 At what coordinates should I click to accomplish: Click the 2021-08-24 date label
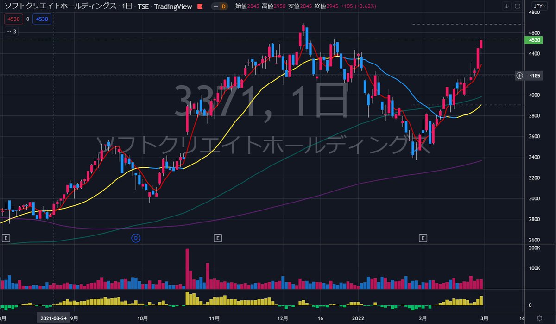[54, 318]
